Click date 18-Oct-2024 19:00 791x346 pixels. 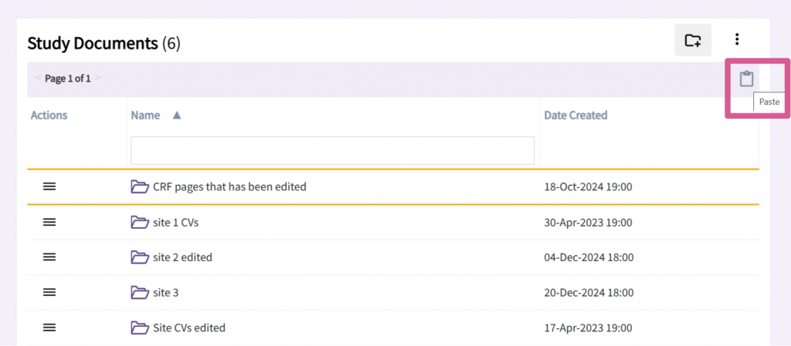588,187
